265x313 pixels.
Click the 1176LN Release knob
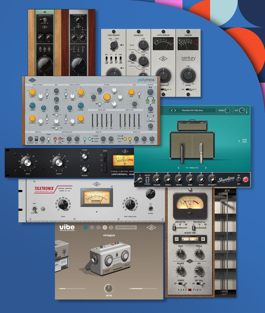click(85, 169)
